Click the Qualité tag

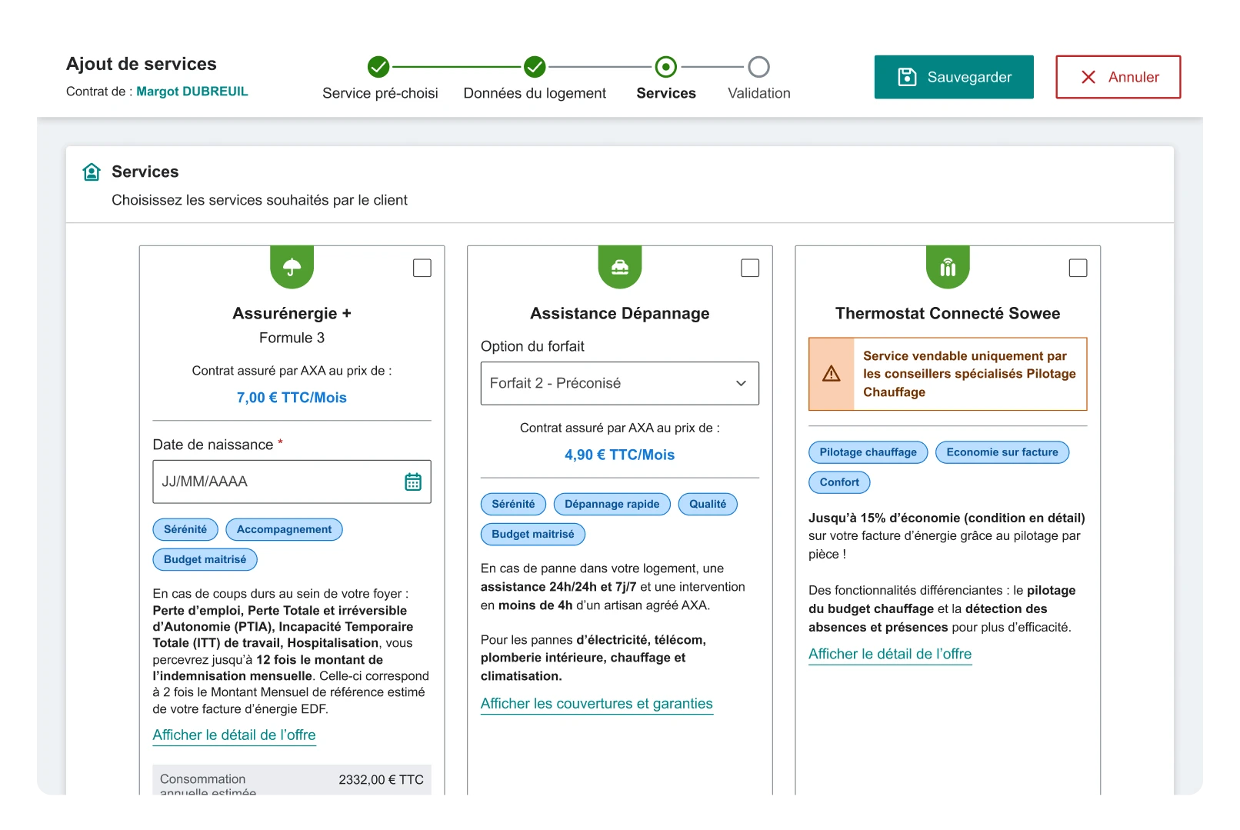[x=708, y=504]
